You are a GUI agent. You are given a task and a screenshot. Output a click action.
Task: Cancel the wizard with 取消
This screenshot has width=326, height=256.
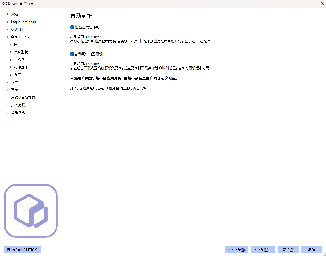[x=312, y=250]
